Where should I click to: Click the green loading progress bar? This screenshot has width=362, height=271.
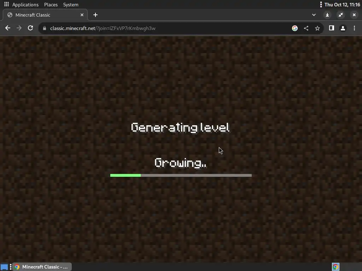pyautogui.click(x=181, y=175)
